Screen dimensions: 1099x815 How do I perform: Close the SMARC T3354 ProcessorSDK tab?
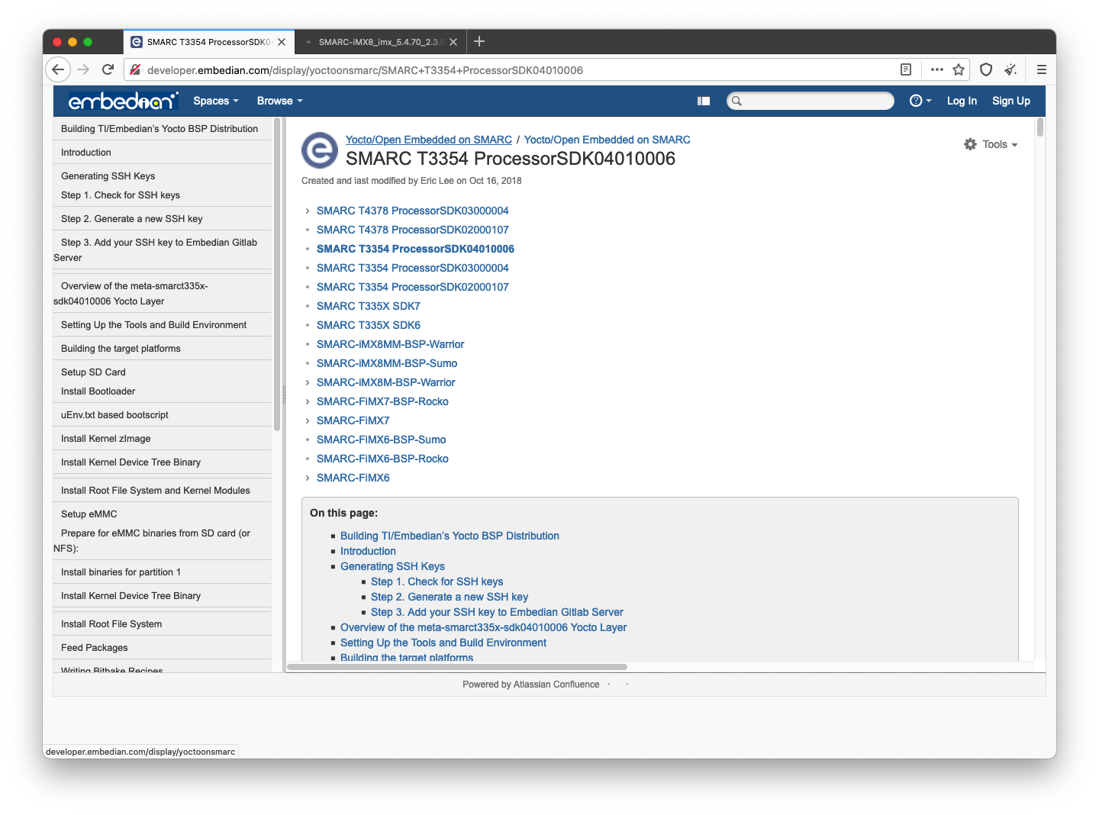click(282, 42)
